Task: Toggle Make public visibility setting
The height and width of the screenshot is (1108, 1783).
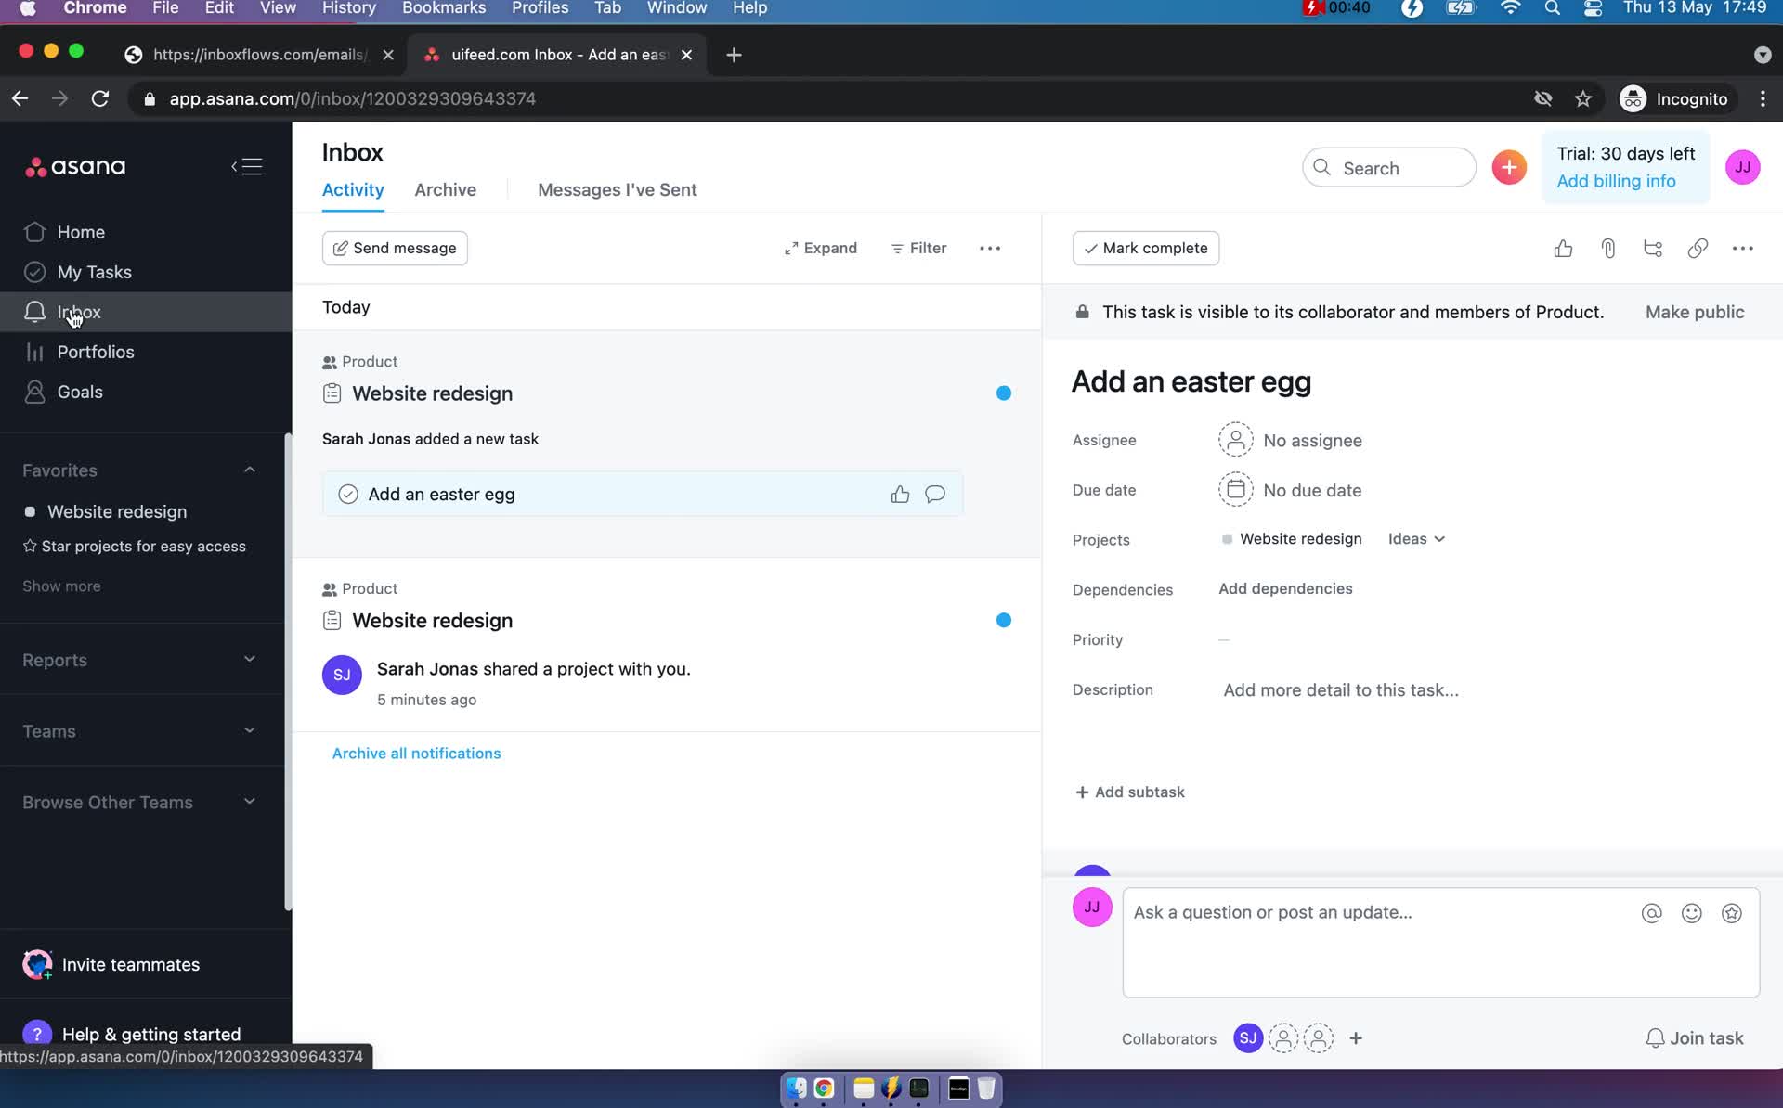Action: coord(1694,312)
